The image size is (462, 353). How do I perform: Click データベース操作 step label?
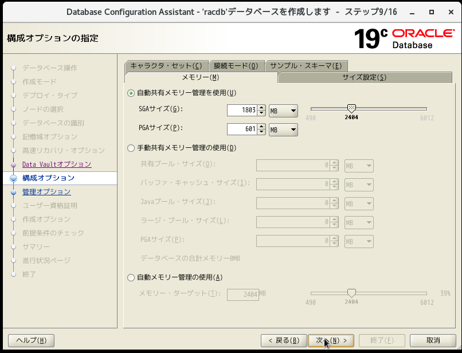point(50,68)
